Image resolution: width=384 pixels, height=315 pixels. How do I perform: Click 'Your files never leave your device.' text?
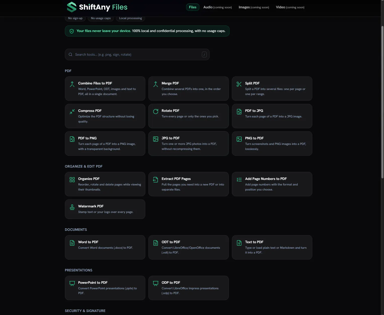pos(104,31)
